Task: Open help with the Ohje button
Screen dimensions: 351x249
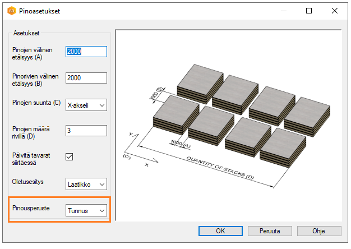Action: coord(319,230)
